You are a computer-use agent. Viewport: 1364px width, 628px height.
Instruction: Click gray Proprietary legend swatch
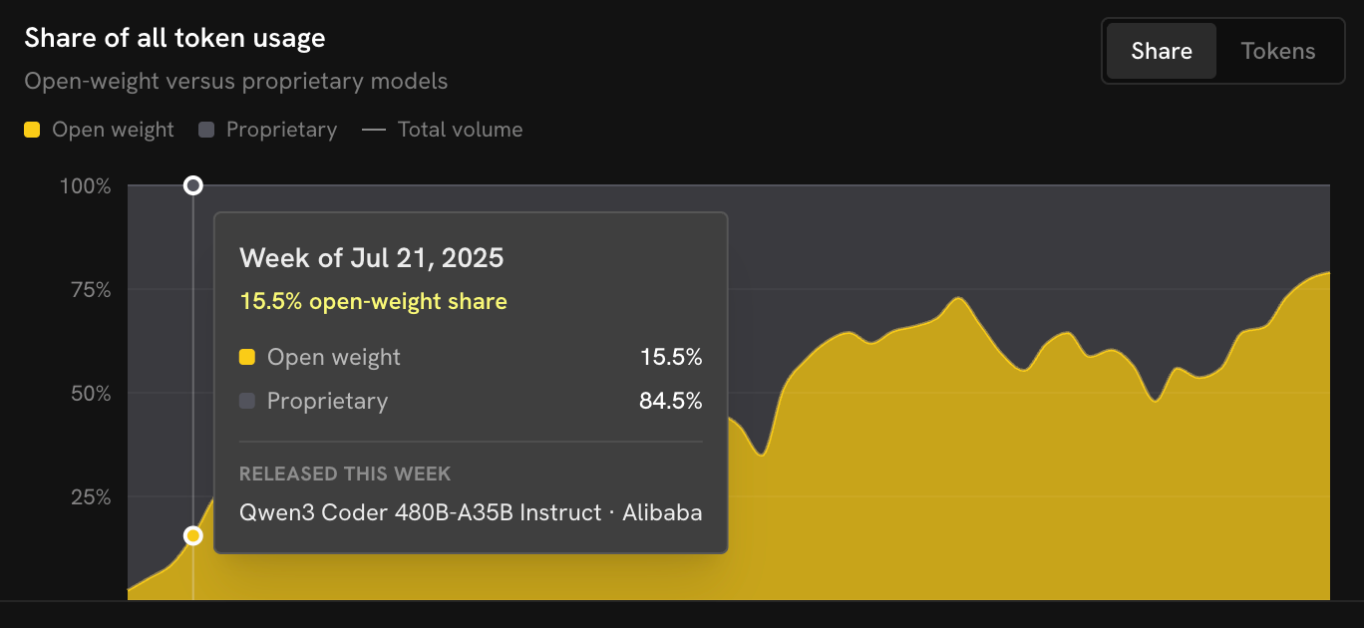(x=206, y=130)
